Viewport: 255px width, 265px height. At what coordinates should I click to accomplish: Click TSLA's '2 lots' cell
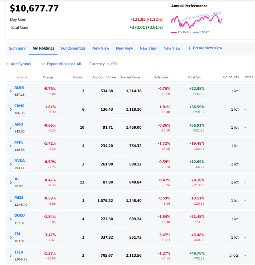click(234, 255)
